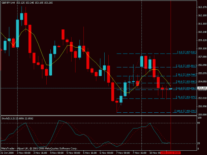Viewport: 207px width, 155px height.
Task: Click the 156.090 price scale label
Action: pyautogui.click(x=202, y=65)
